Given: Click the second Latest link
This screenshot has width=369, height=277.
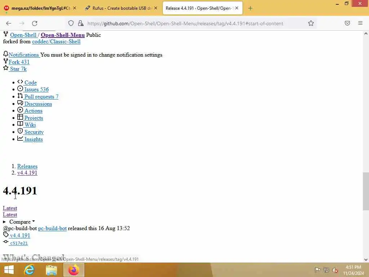Looking at the screenshot, I should click(10, 215).
